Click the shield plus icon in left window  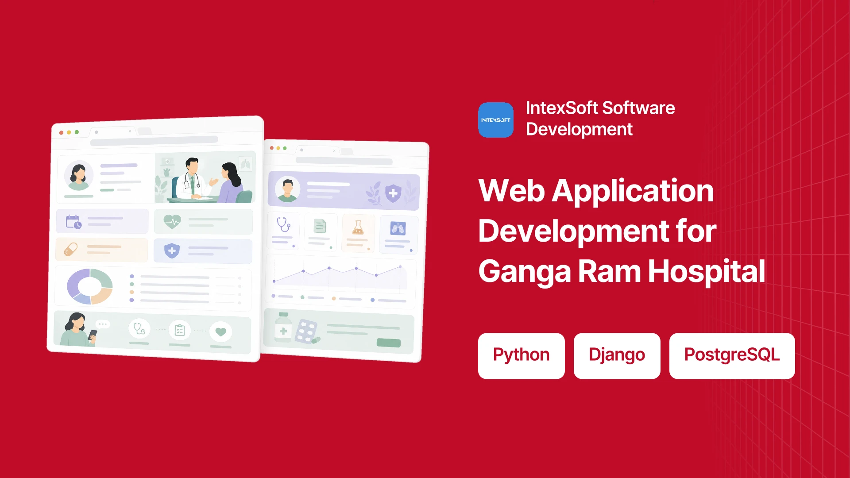coord(172,251)
